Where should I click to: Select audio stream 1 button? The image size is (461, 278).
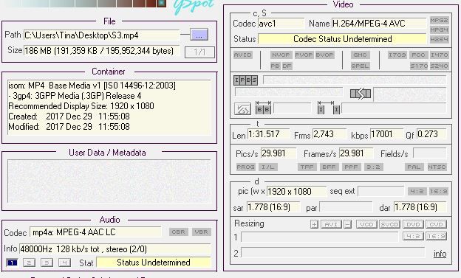click(12, 263)
